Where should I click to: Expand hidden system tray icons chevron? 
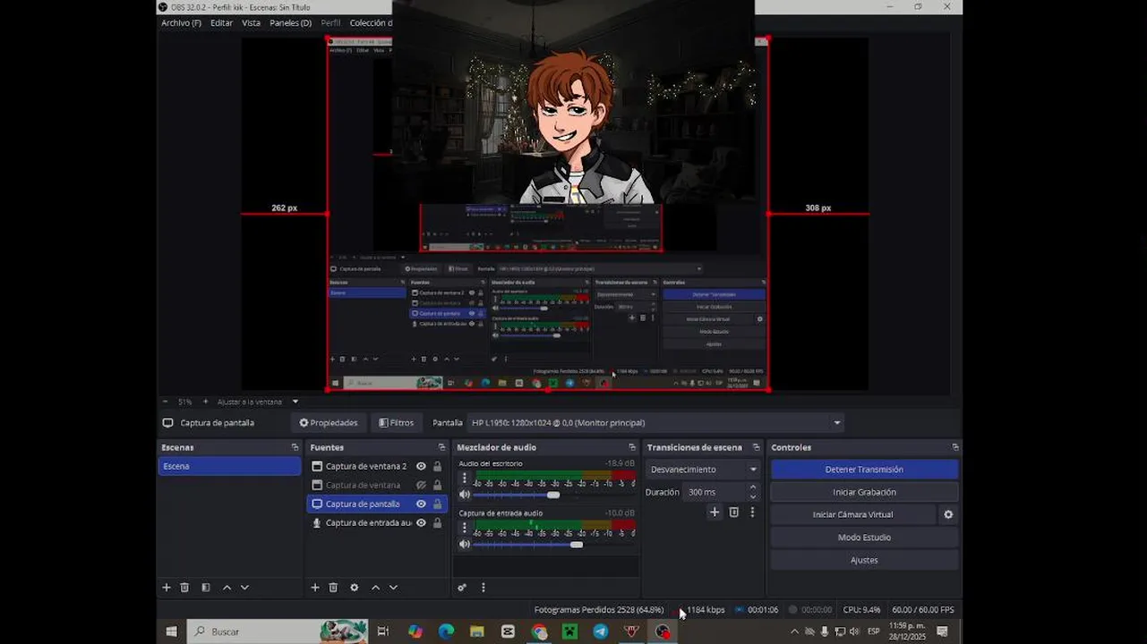(x=794, y=631)
